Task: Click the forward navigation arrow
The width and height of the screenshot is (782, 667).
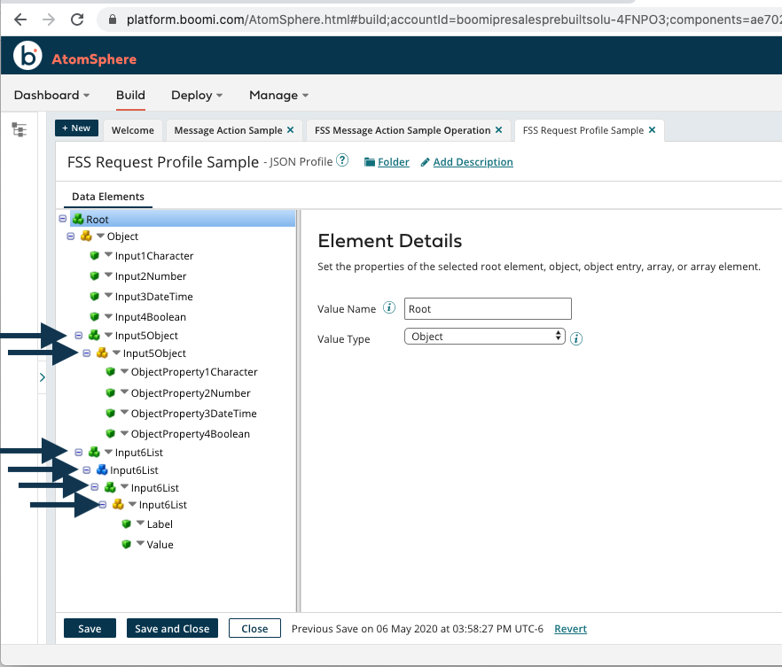Action: coord(49,19)
